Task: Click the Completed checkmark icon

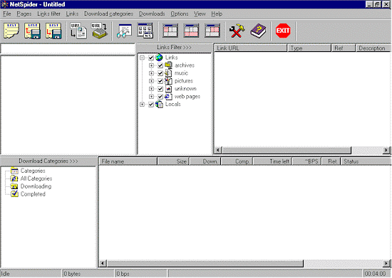Action: coord(14,193)
